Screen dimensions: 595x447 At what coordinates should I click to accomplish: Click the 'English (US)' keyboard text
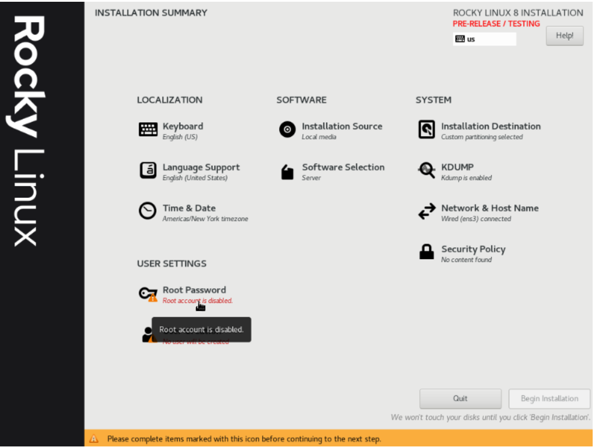180,137
